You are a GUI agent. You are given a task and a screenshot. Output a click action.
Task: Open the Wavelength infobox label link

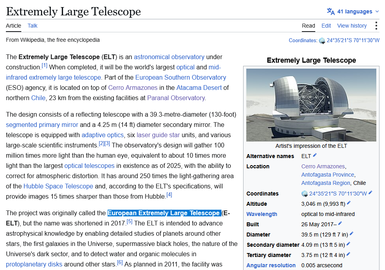[262, 214]
